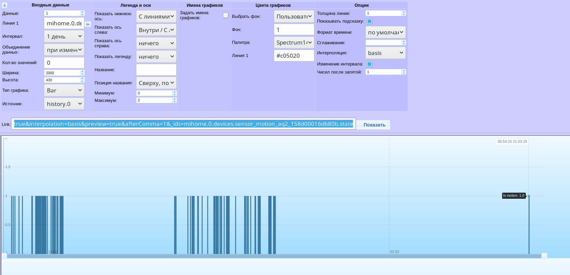Open the Интерполяция dropdown showing basis
570x275 pixels.
(386, 53)
